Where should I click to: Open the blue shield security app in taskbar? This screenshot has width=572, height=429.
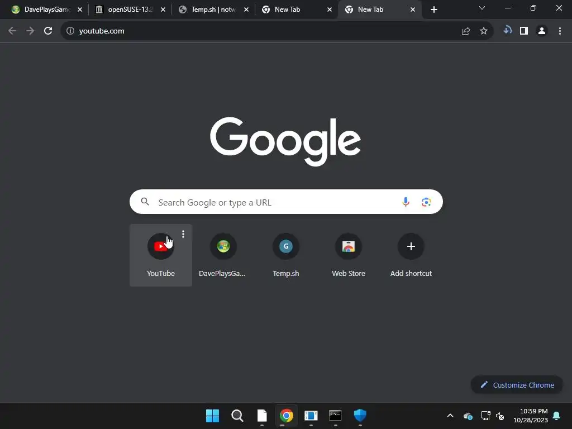(360, 416)
